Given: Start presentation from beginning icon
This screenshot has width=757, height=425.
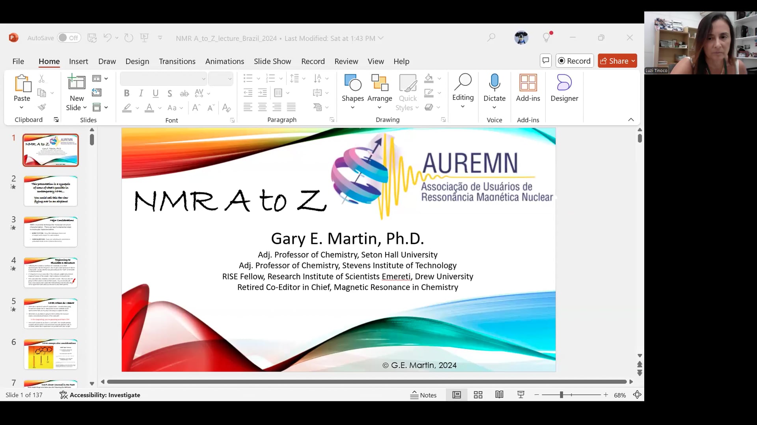Looking at the screenshot, I should click(144, 38).
